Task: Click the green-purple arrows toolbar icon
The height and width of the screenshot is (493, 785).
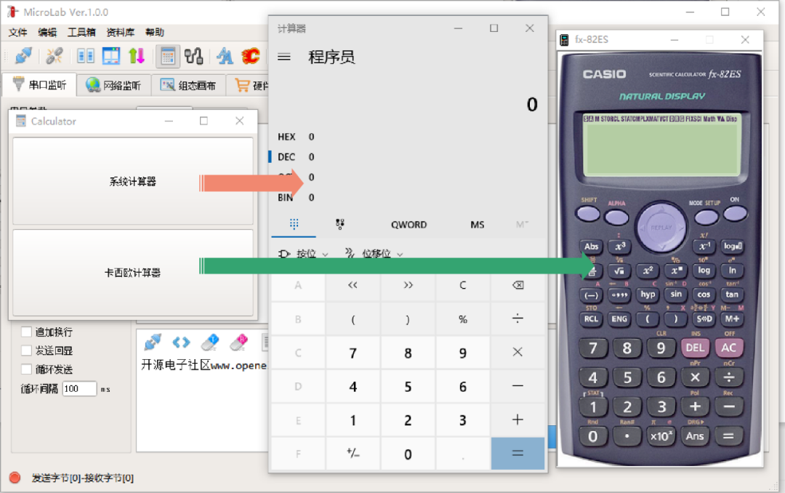Action: pos(138,55)
